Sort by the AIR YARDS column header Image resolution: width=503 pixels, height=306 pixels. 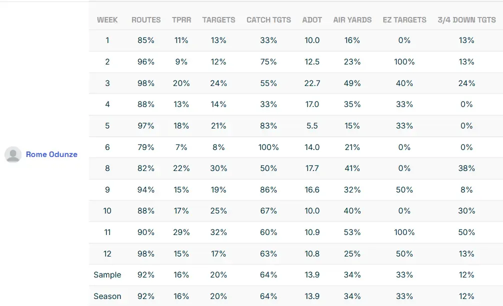coord(352,20)
